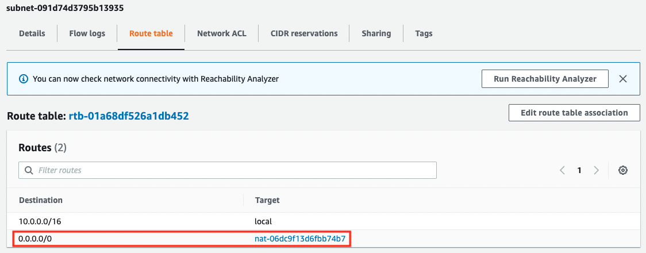Viewport: 646px width, 253px height.
Task: View the Sharing tab
Action: 376,33
